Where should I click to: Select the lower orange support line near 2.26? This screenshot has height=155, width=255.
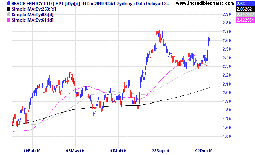[x=135, y=70]
